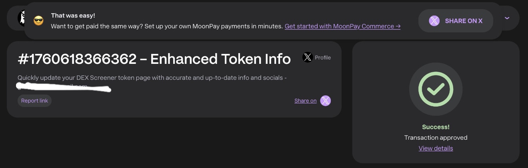Image resolution: width=528 pixels, height=168 pixels.
Task: Click the Profile label next to X icon
Action: click(x=323, y=57)
